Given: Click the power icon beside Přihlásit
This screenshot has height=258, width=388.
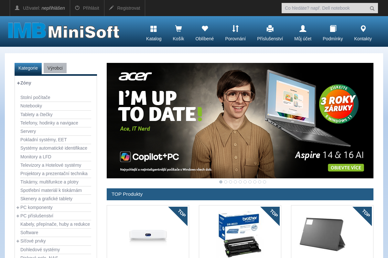Looking at the screenshot, I should [x=77, y=8].
